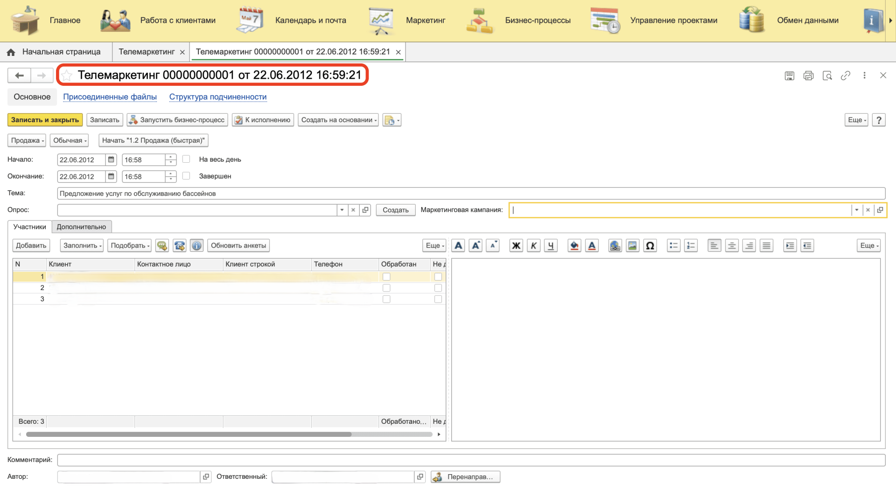896x490 pixels.
Task: Click into the 'Комментарий' input field
Action: click(470, 460)
